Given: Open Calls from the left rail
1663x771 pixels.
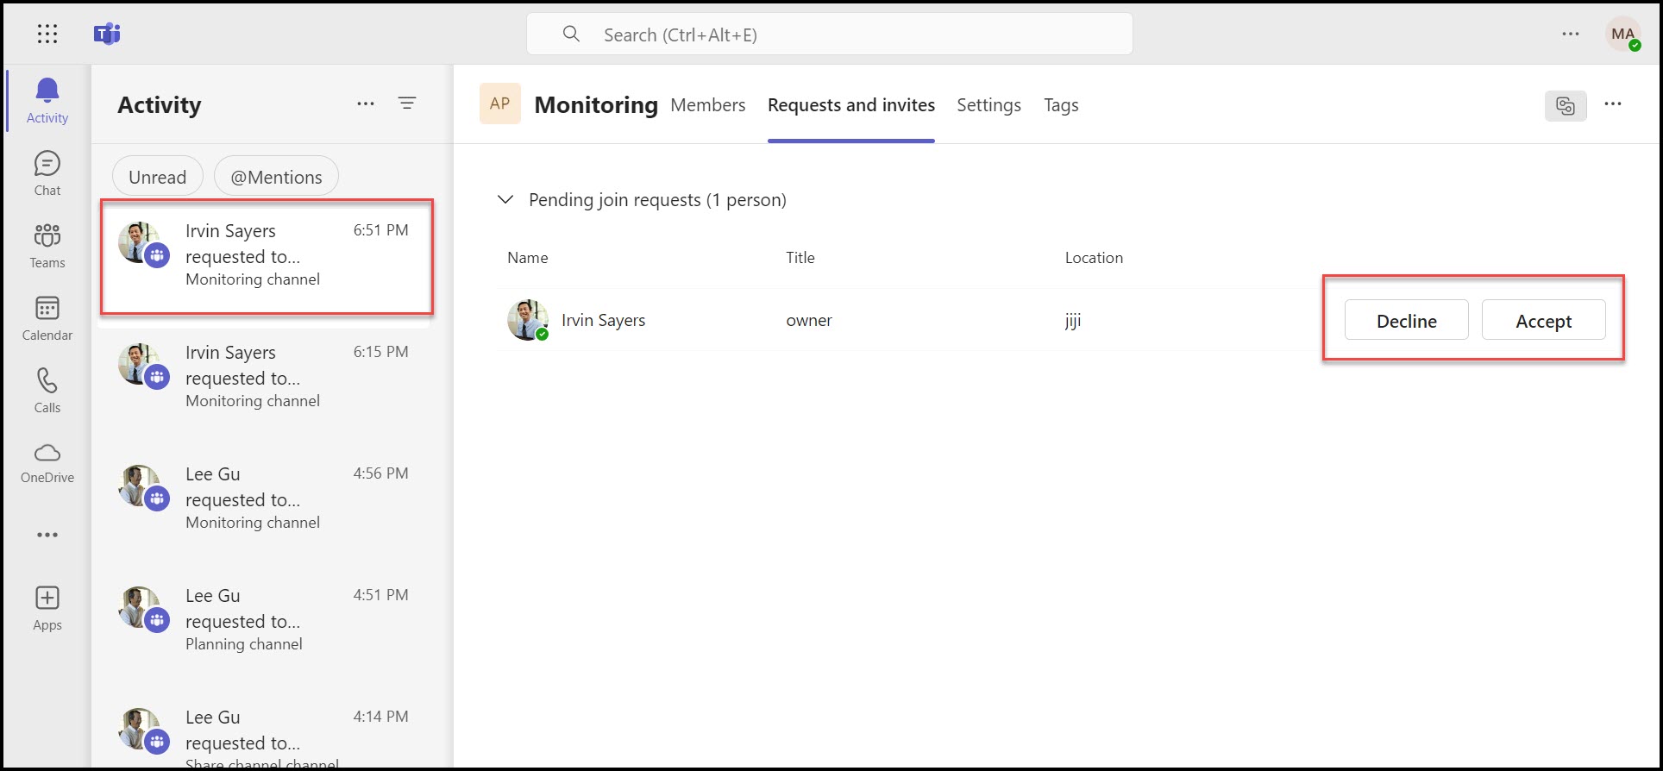Looking at the screenshot, I should 47,391.
